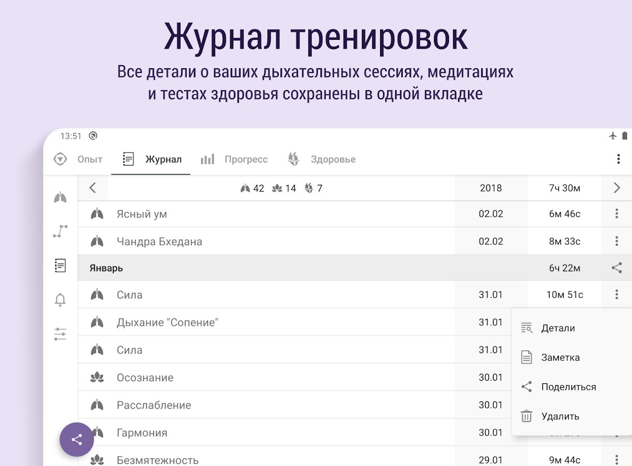Select the Чандра Бхедана session row
The image size is (632, 466).
355,241
